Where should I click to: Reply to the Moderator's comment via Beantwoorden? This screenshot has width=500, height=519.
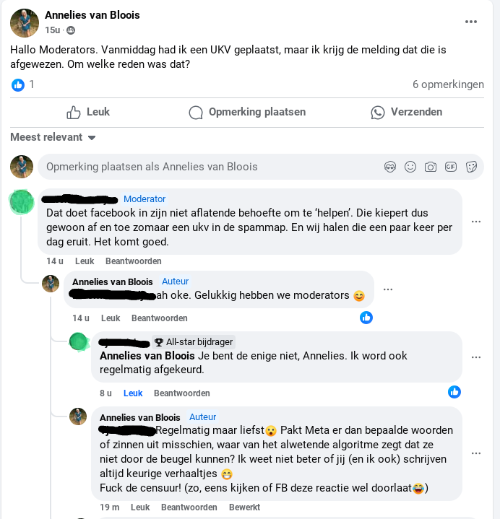pos(134,261)
